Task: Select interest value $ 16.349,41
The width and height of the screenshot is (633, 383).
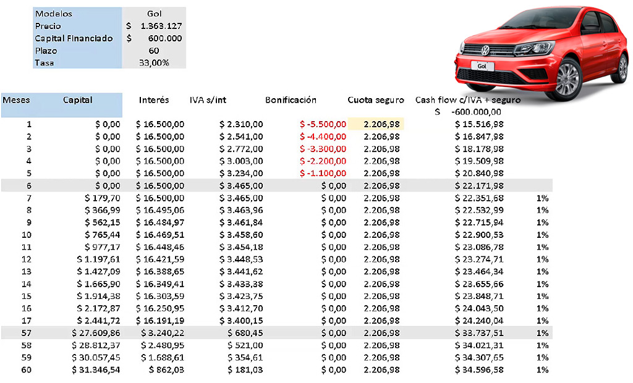Action: click(x=160, y=284)
